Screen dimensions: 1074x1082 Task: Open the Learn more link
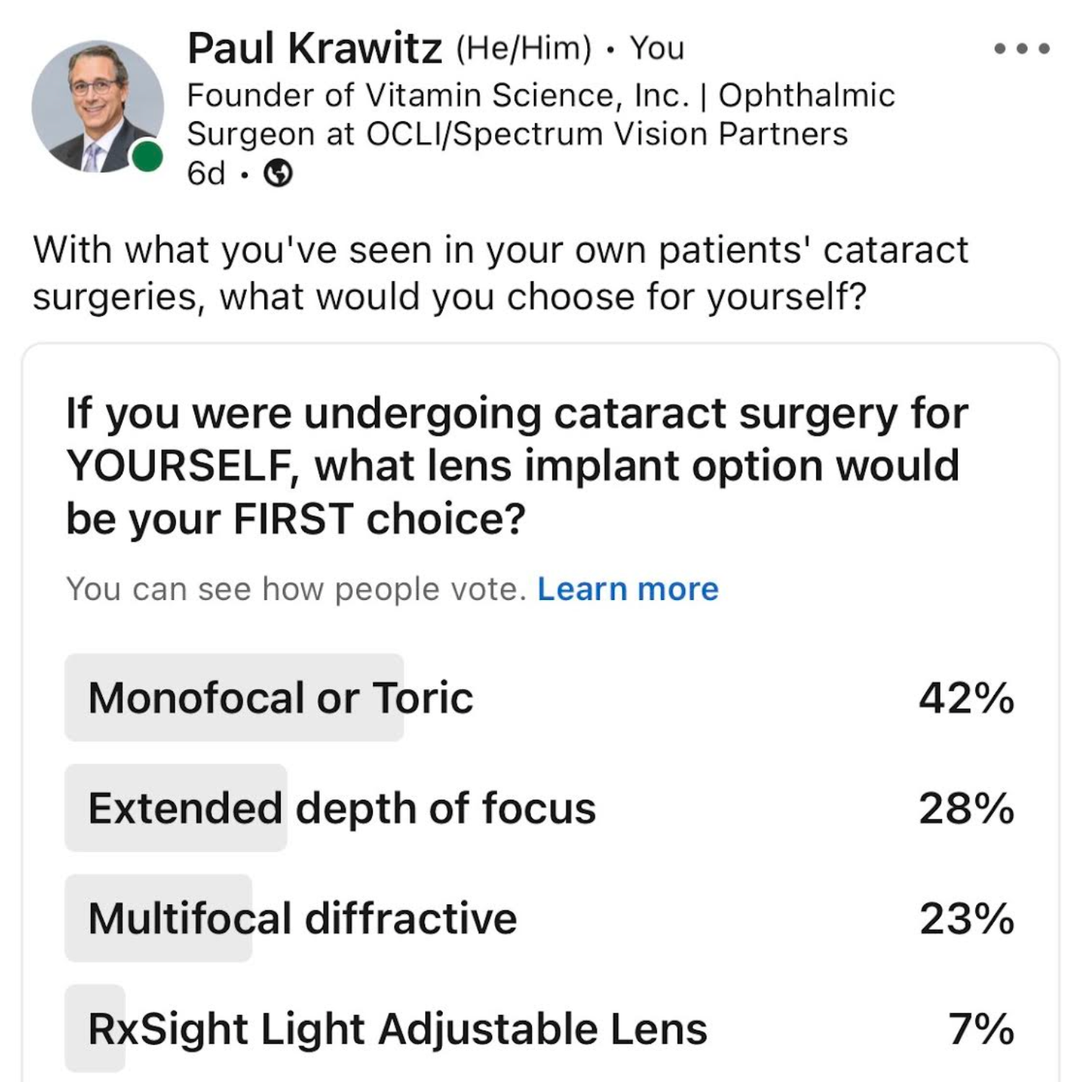tap(628, 590)
